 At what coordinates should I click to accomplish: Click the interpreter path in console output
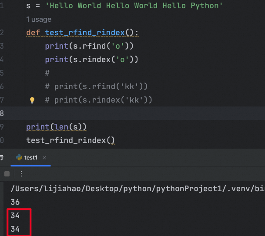coord(138,189)
